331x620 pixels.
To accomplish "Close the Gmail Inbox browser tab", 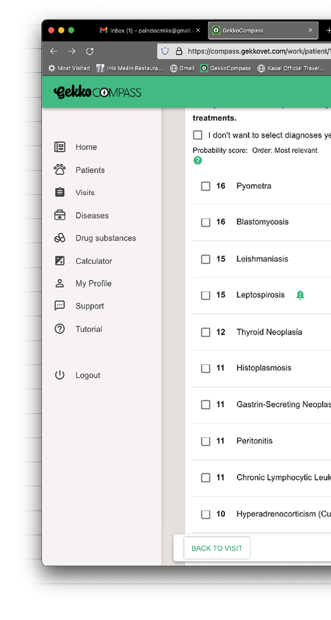I will [198, 30].
